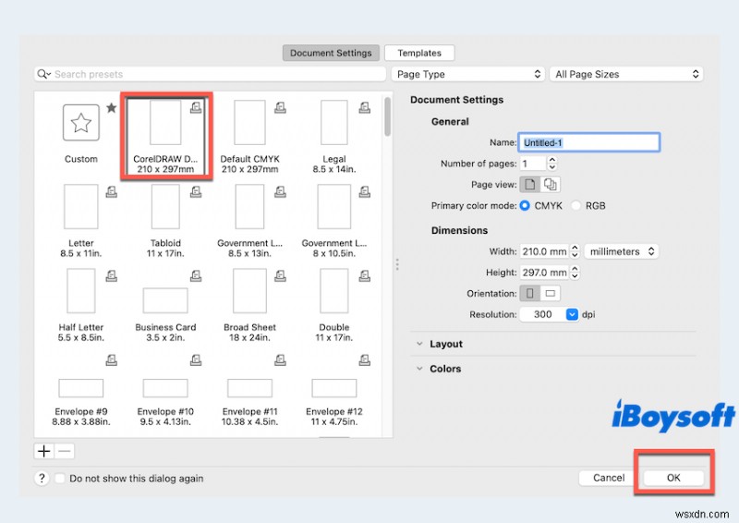Click the Search presets field
The image size is (739, 523).
click(211, 74)
